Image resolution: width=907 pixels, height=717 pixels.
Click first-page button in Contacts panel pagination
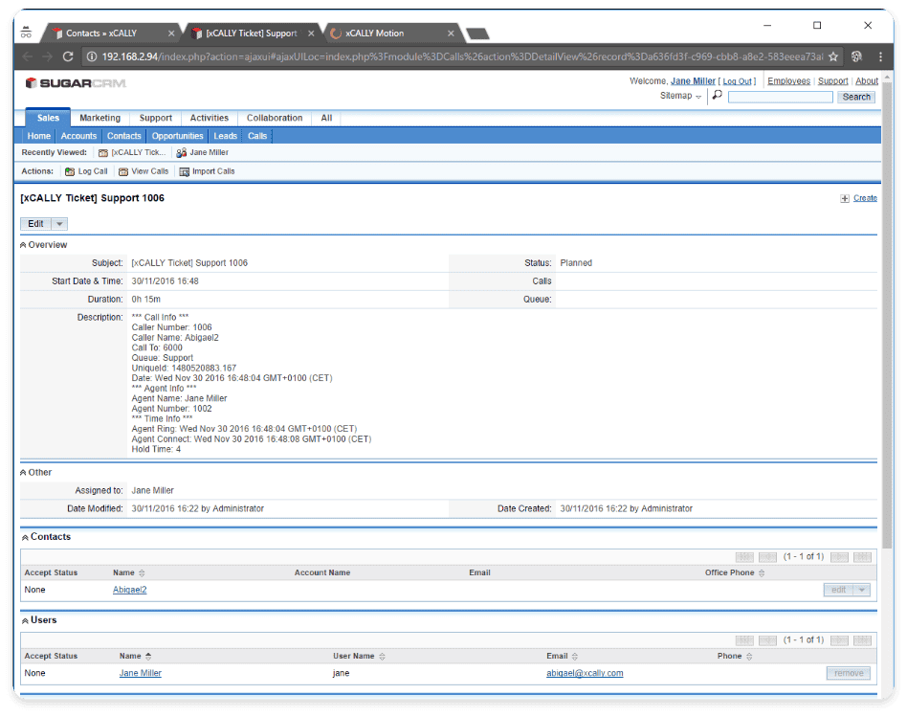click(744, 557)
